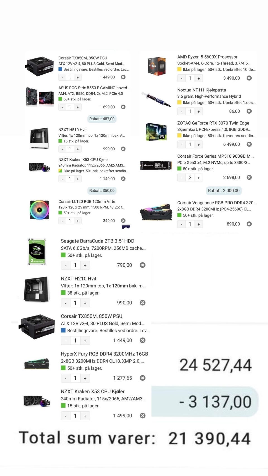Remove AMD Ryzen 5 5600X from cart
Viewport: 268px width, 476px height.
point(249,78)
